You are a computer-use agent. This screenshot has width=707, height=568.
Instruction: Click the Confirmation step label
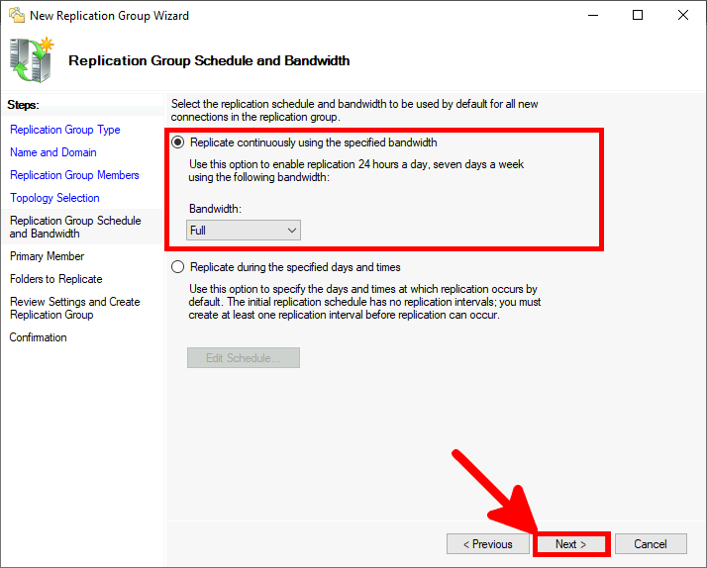38,337
